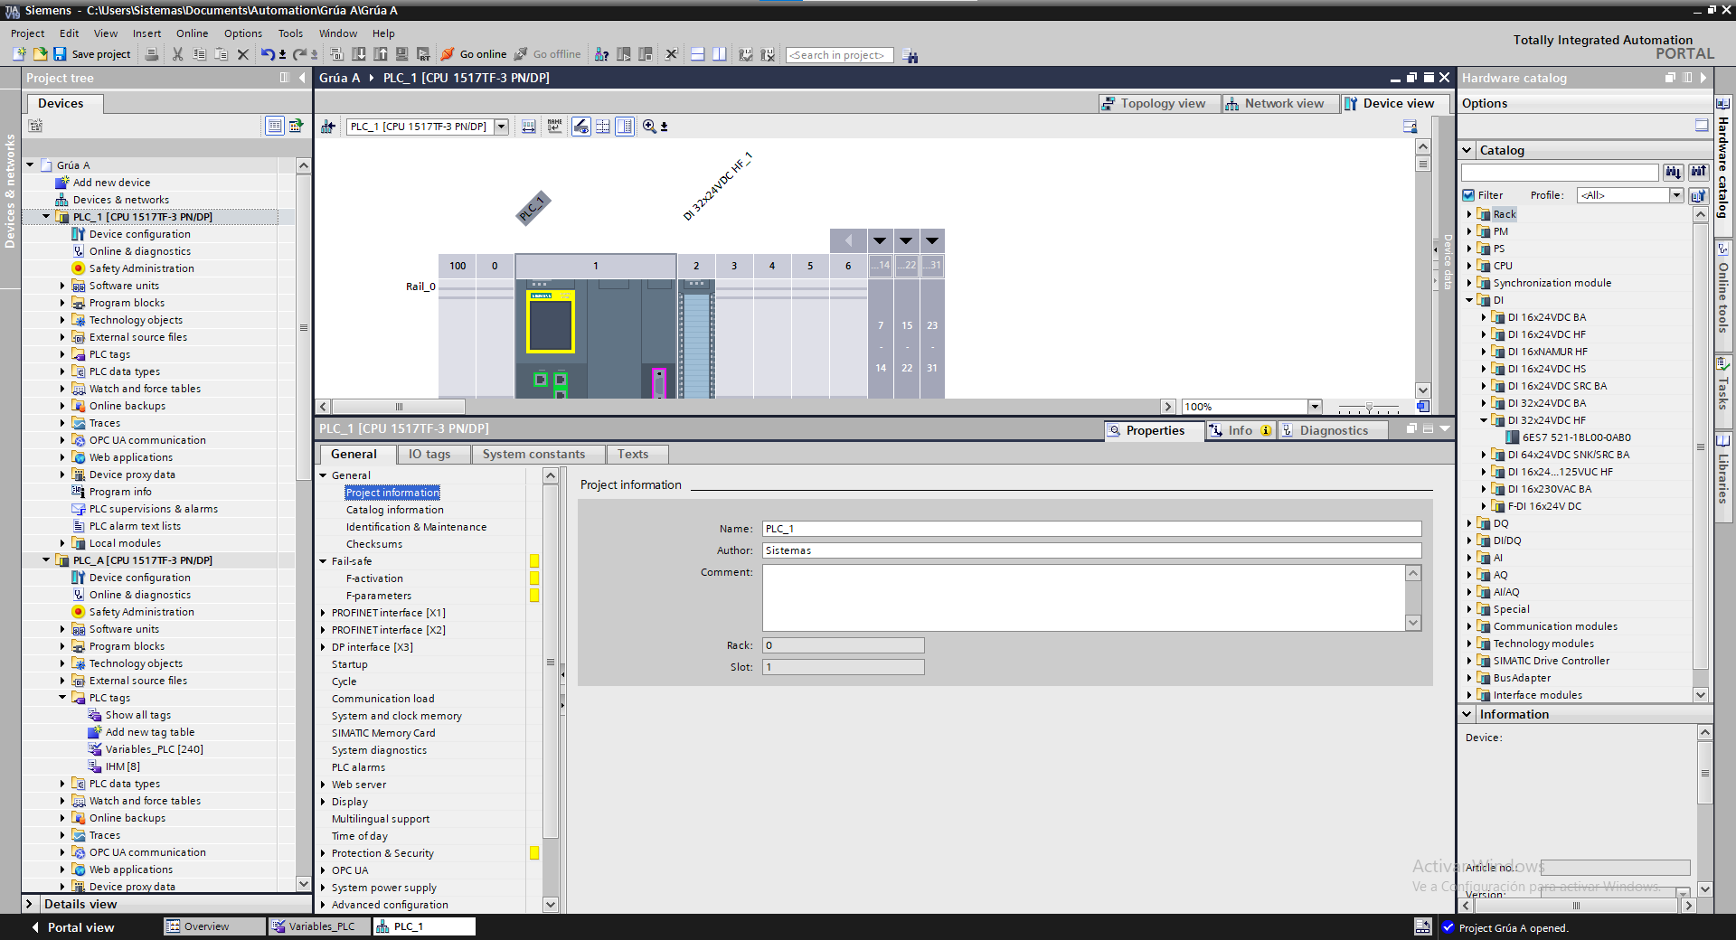Click the Add new device icon in project tree
Viewport: 1736px width, 940px height.
click(62, 183)
